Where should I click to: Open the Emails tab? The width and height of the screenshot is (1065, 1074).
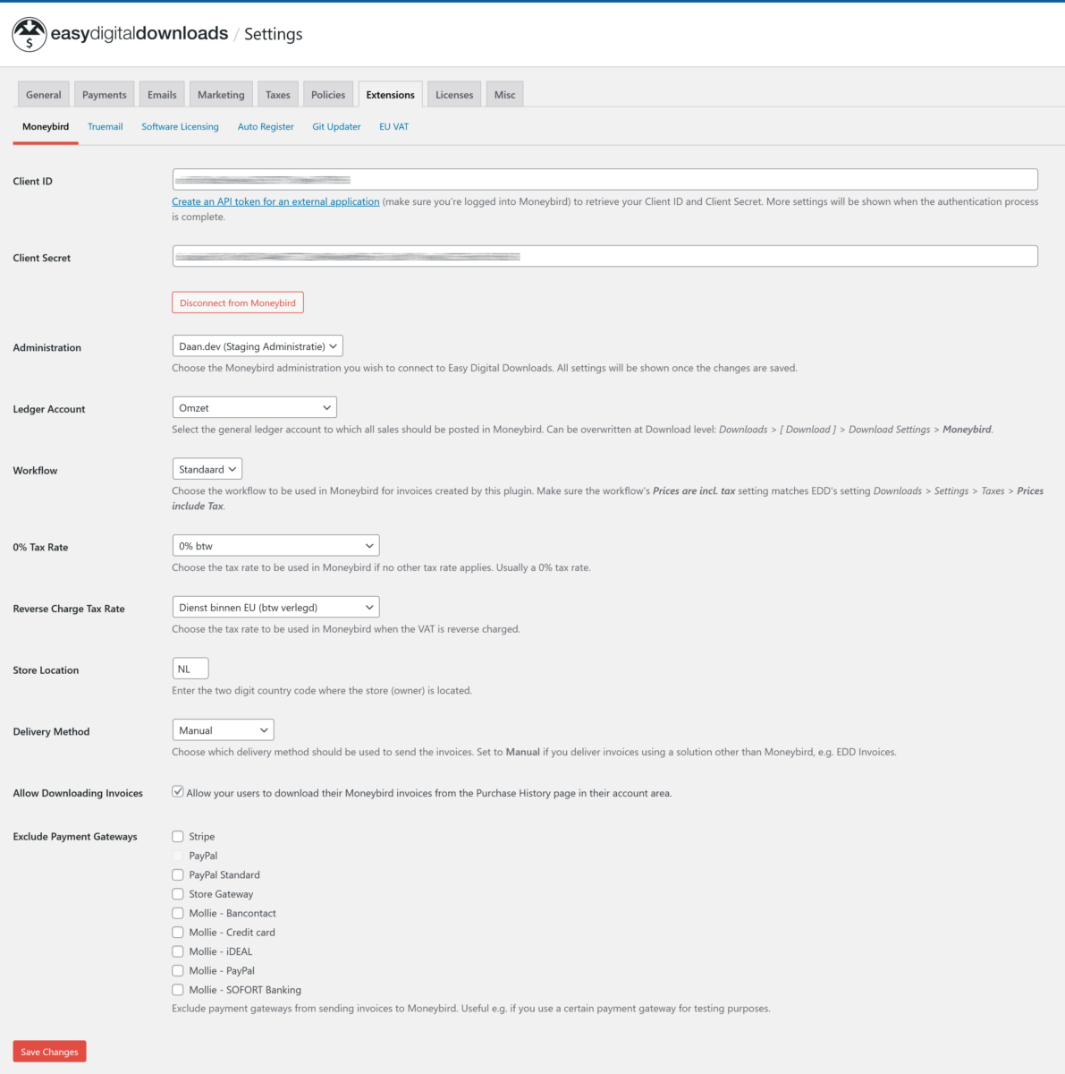click(162, 95)
